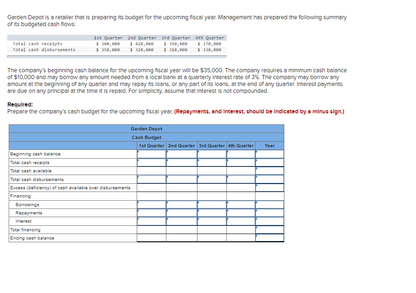Viewport: 416px width, 293px height.
Task: Click the $ 358,000 disbursements value
Action: coord(108,50)
